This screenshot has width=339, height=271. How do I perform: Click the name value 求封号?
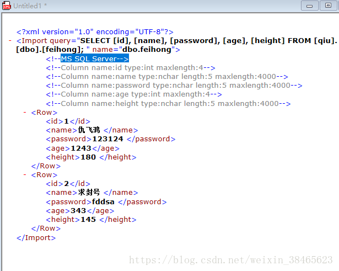pos(89,193)
